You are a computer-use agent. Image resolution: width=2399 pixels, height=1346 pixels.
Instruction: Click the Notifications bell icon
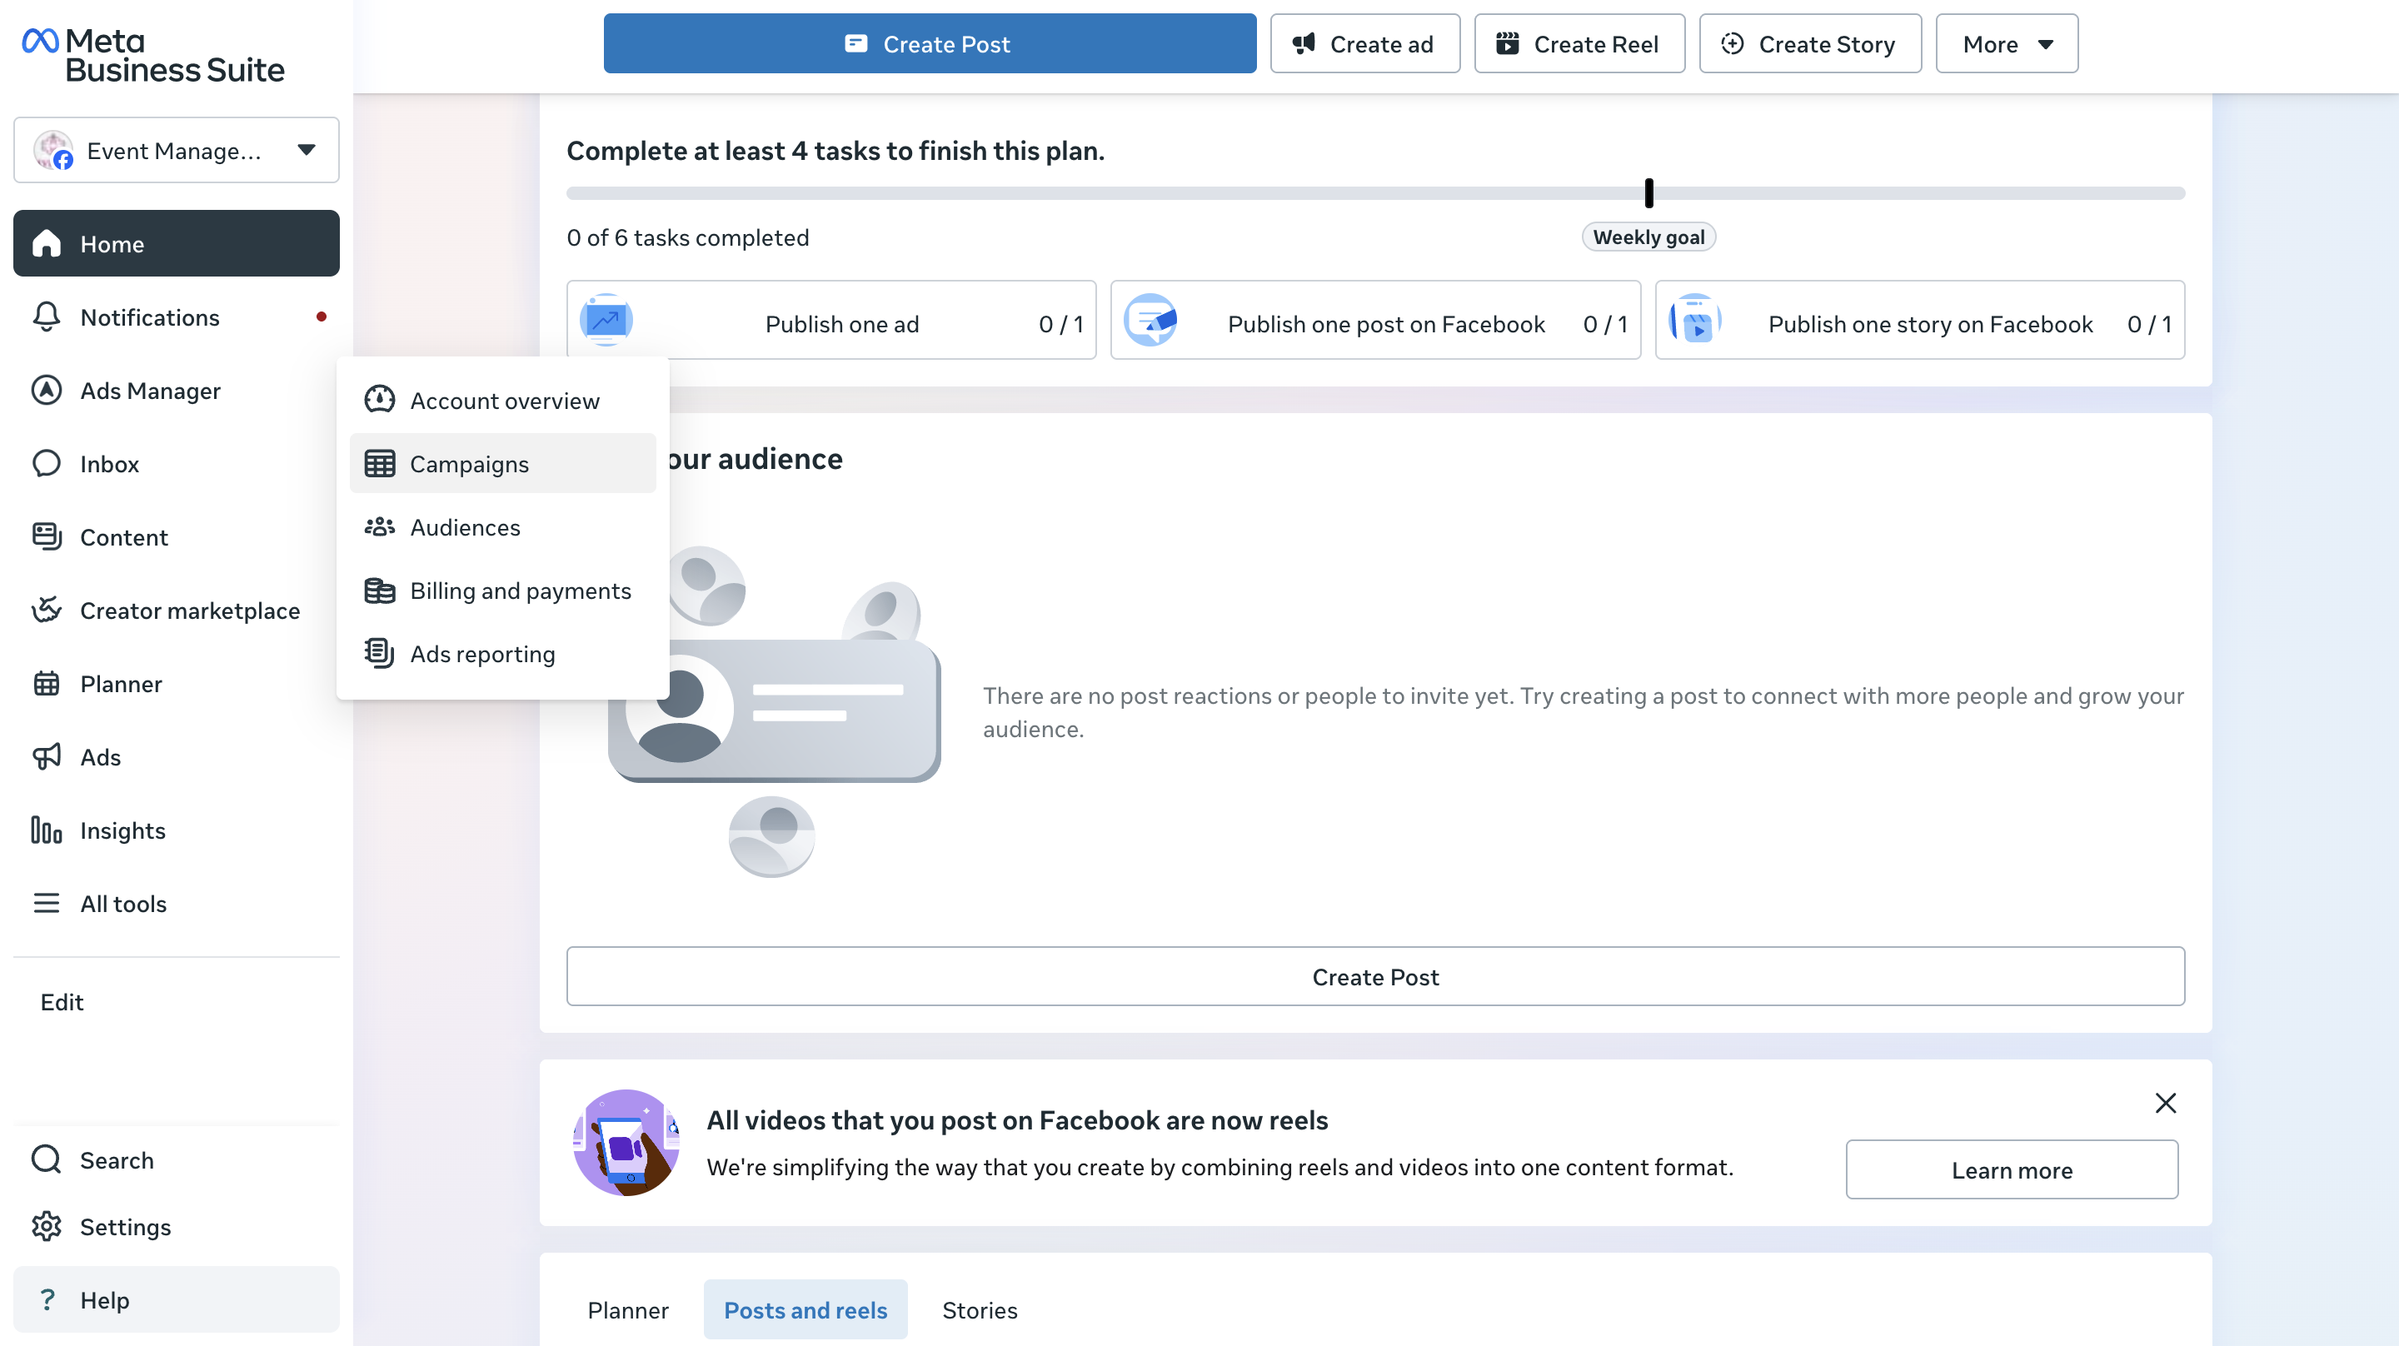pyautogui.click(x=46, y=317)
